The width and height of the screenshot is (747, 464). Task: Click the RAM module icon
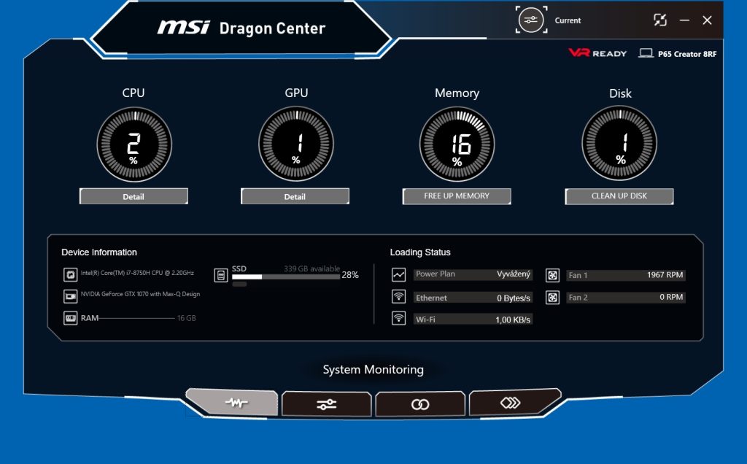point(70,318)
